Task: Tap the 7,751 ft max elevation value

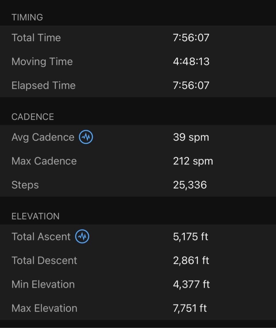Action: tap(190, 308)
